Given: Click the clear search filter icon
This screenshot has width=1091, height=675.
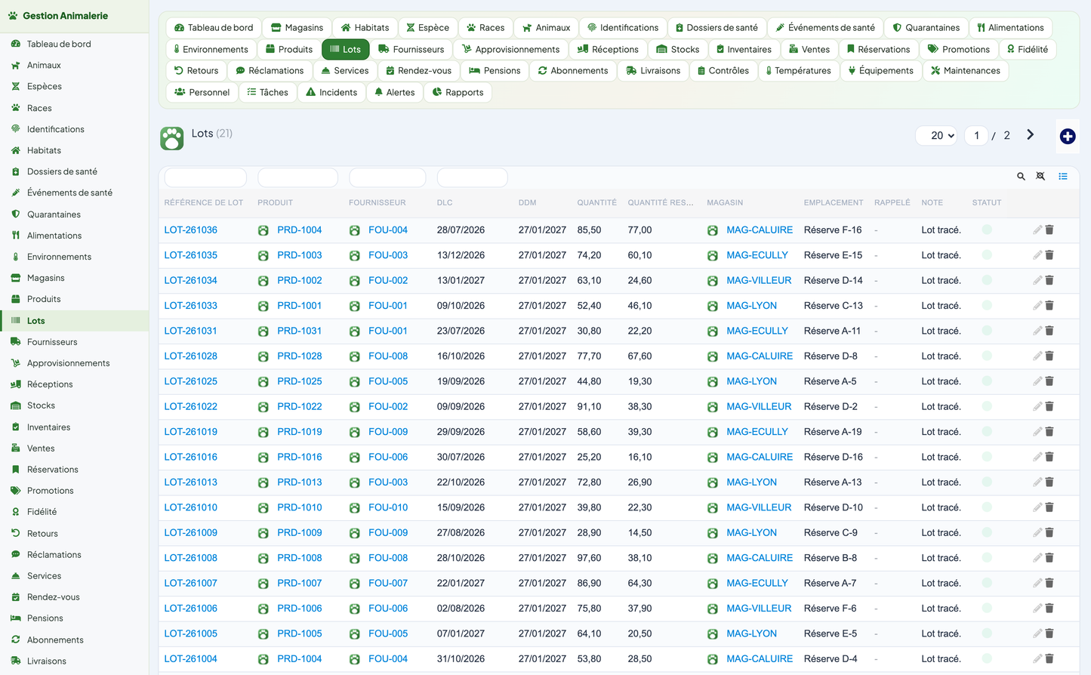Looking at the screenshot, I should click(1040, 177).
